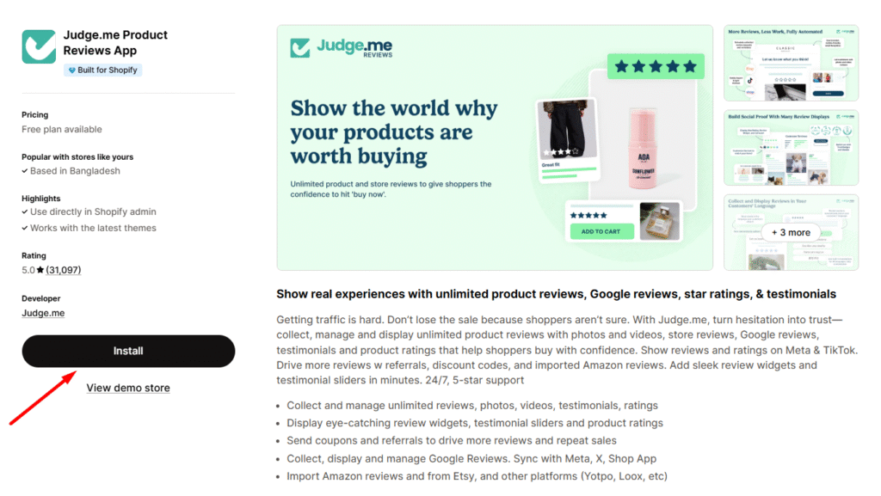Click the perfume bottle image in banner
This screenshot has width=881, height=496.
coord(660,221)
